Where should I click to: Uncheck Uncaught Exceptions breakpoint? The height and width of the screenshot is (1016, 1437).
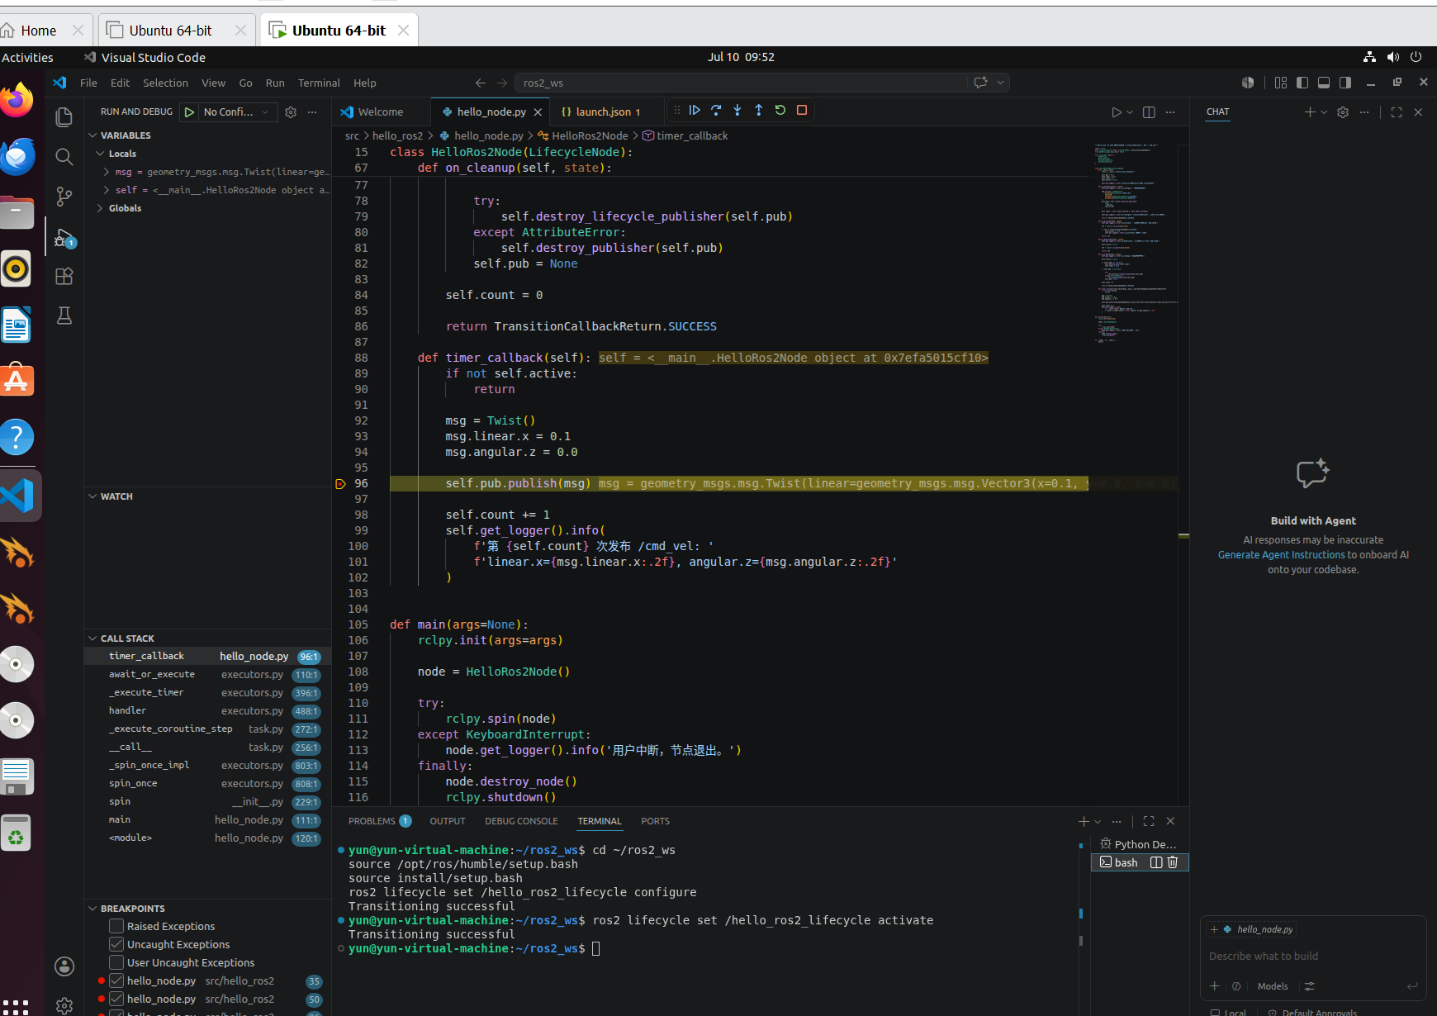(x=116, y=944)
